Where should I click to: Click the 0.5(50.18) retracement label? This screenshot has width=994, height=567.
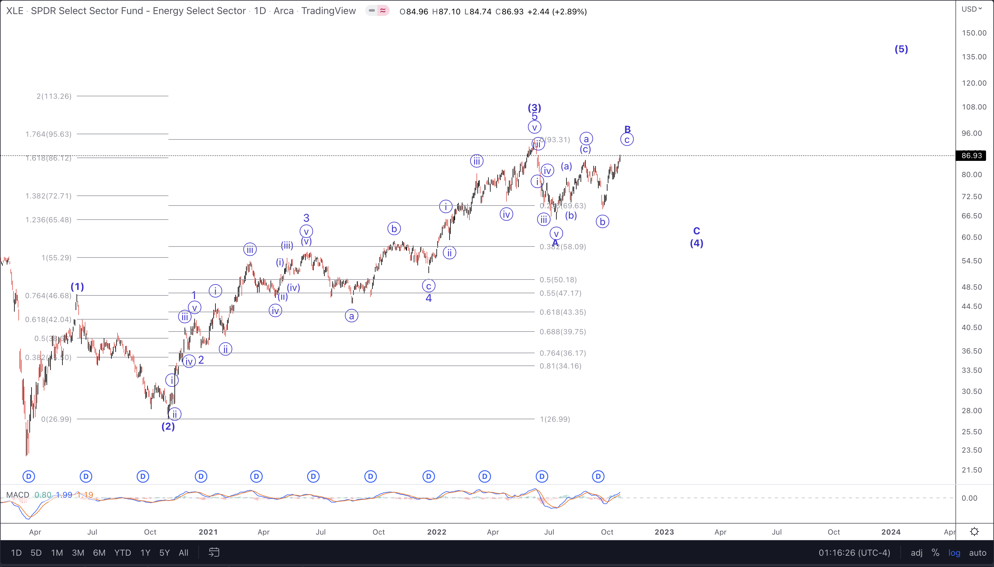(558, 280)
